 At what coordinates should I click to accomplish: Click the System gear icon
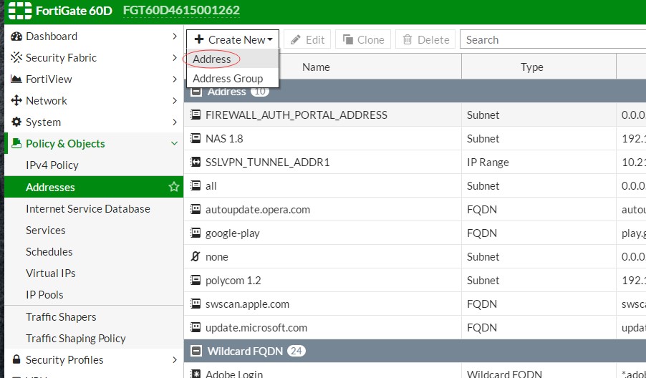(x=16, y=122)
